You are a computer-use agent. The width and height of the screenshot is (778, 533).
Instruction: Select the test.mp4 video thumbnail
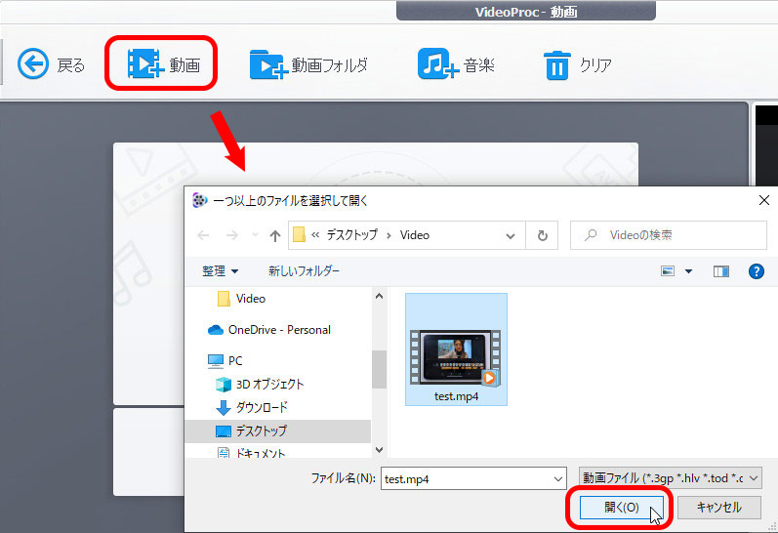pyautogui.click(x=456, y=348)
